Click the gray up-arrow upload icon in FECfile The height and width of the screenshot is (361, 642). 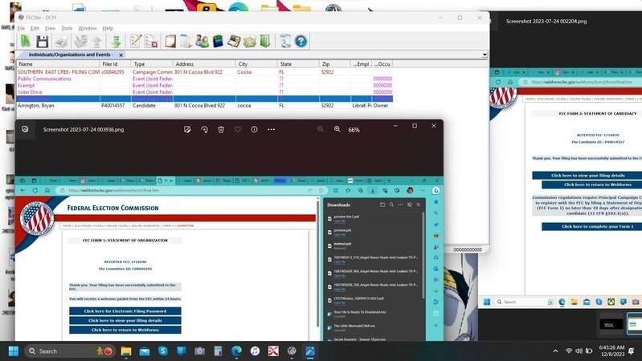96,41
